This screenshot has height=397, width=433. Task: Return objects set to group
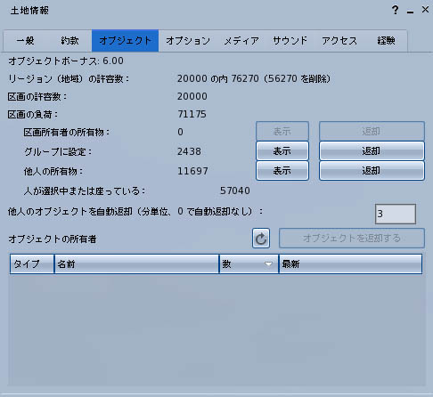coord(372,151)
